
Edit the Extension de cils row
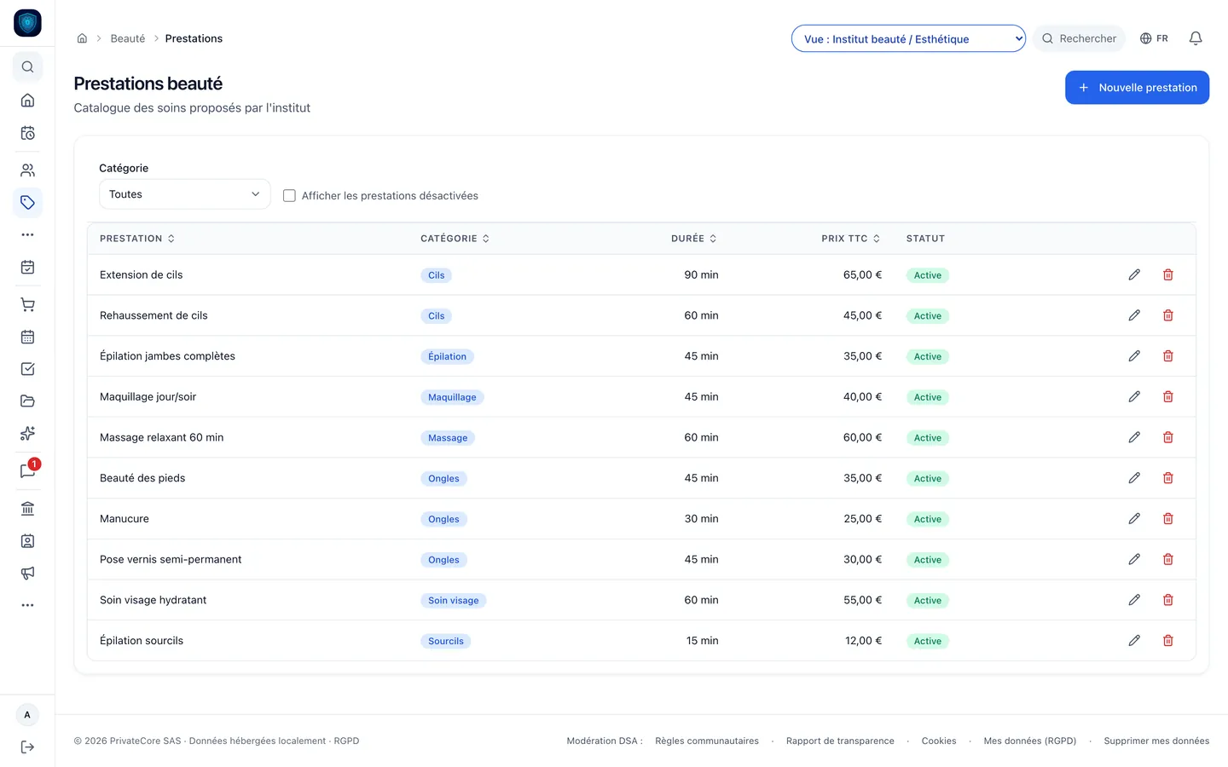click(x=1134, y=274)
